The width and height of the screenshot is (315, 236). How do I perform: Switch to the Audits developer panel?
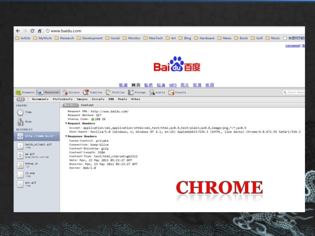(157, 92)
